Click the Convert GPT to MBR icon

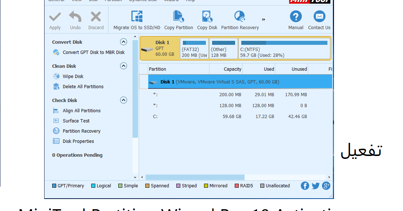pyautogui.click(x=56, y=52)
